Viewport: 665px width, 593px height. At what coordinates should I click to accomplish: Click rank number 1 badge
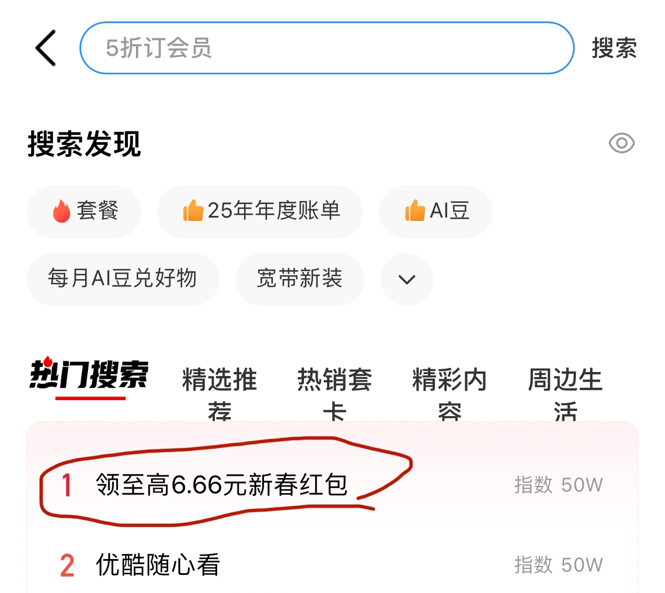pos(67,485)
